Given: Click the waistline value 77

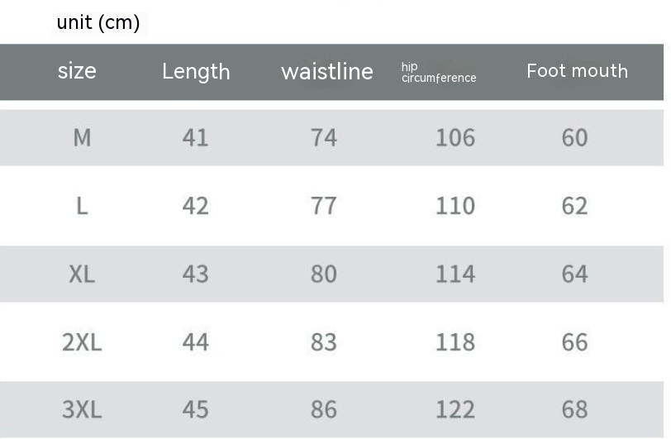Looking at the screenshot, I should (x=324, y=205).
